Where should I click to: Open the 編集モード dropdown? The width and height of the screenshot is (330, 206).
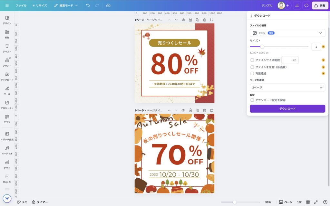66,5
